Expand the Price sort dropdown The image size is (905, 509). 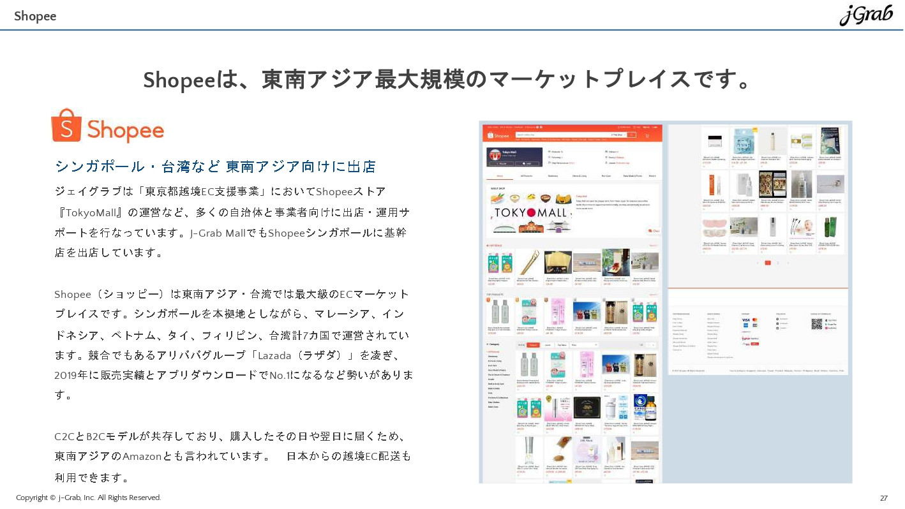click(x=584, y=345)
